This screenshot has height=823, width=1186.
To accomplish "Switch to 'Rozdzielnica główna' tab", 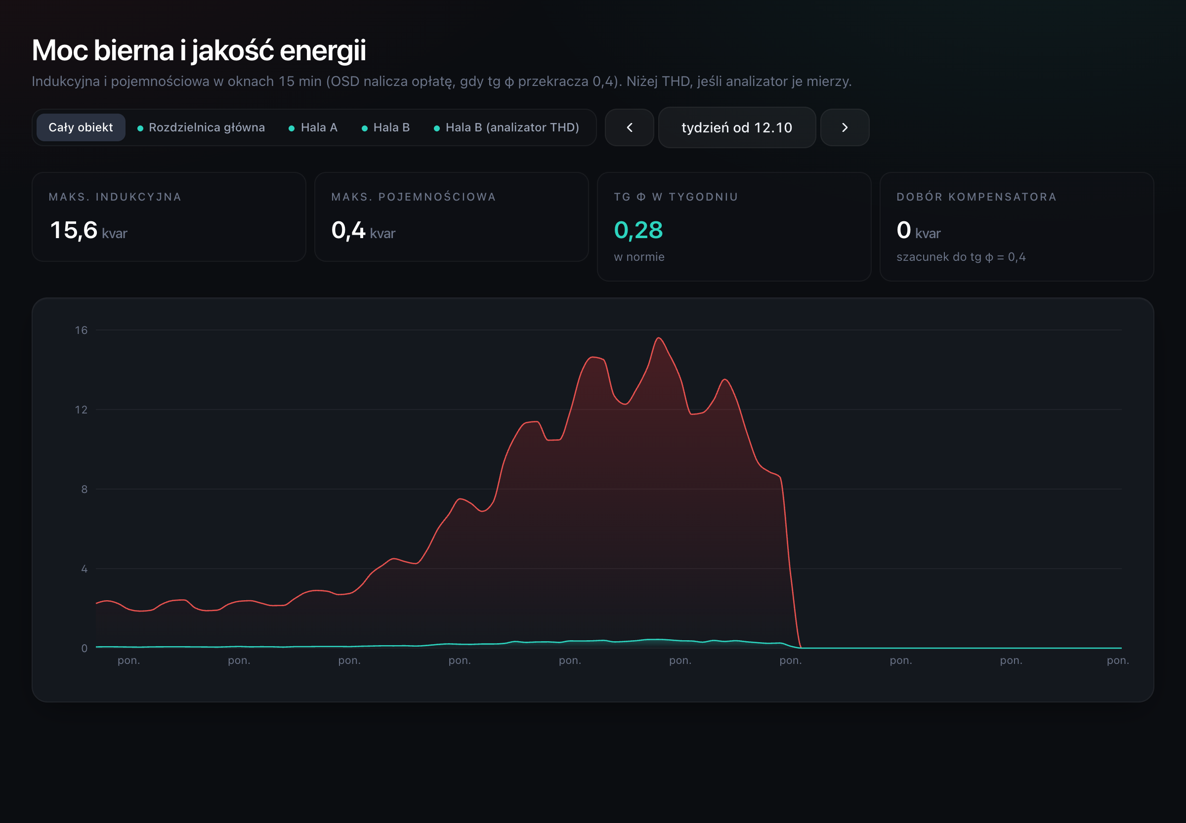I will (x=201, y=127).
